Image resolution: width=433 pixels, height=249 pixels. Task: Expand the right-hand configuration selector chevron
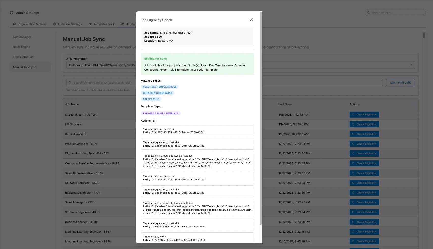click(x=412, y=65)
